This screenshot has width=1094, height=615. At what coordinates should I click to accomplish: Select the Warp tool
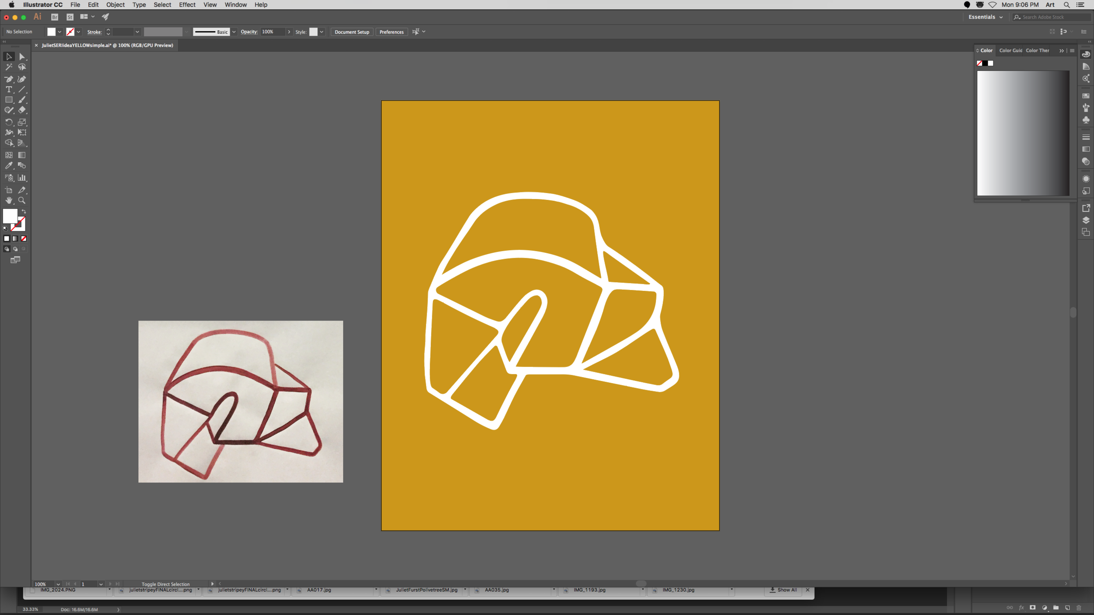[x=9, y=133]
